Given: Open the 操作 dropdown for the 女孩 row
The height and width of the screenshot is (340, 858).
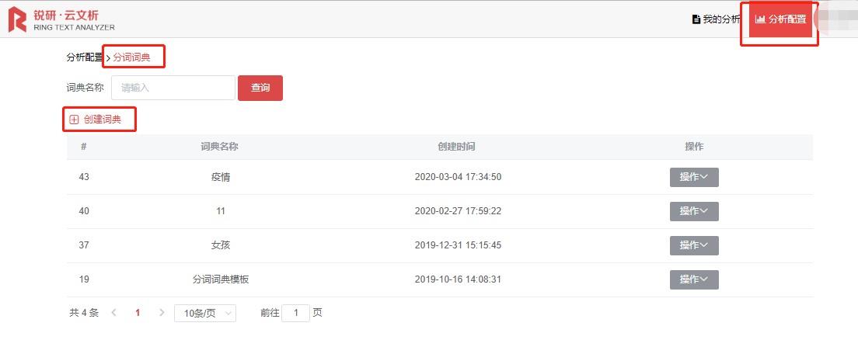Looking at the screenshot, I should (x=694, y=245).
